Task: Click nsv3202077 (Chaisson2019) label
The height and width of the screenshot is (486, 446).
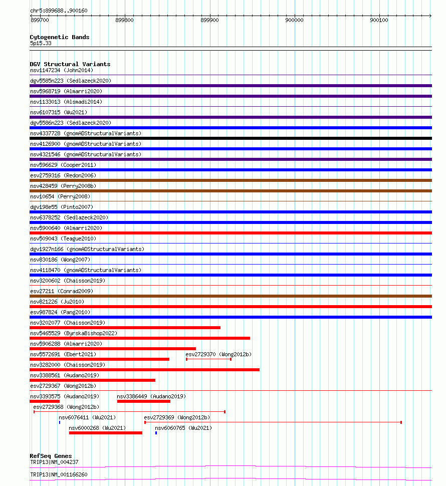Action: (68, 323)
